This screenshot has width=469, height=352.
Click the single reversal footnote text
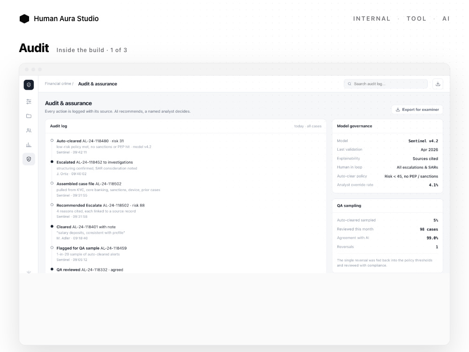coord(385,263)
